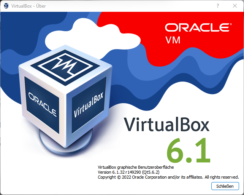Click the Oracle copyright 2022 line
This screenshot has height=195, width=244.
pos(168,177)
